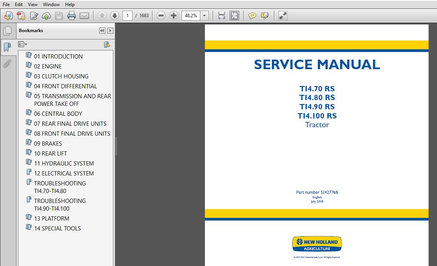Go to previous page with up arrow
Image resolution: width=437 pixels, height=266 pixels.
pos(102,16)
